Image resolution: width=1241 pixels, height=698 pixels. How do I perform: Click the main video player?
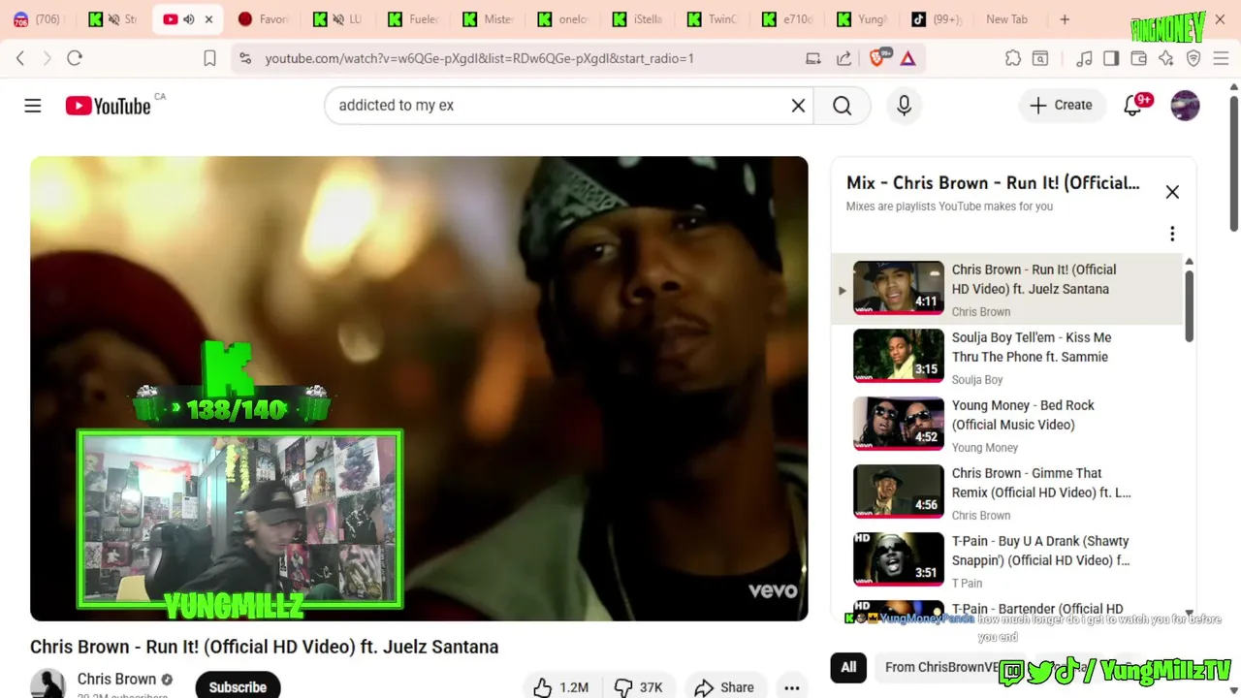click(x=419, y=388)
